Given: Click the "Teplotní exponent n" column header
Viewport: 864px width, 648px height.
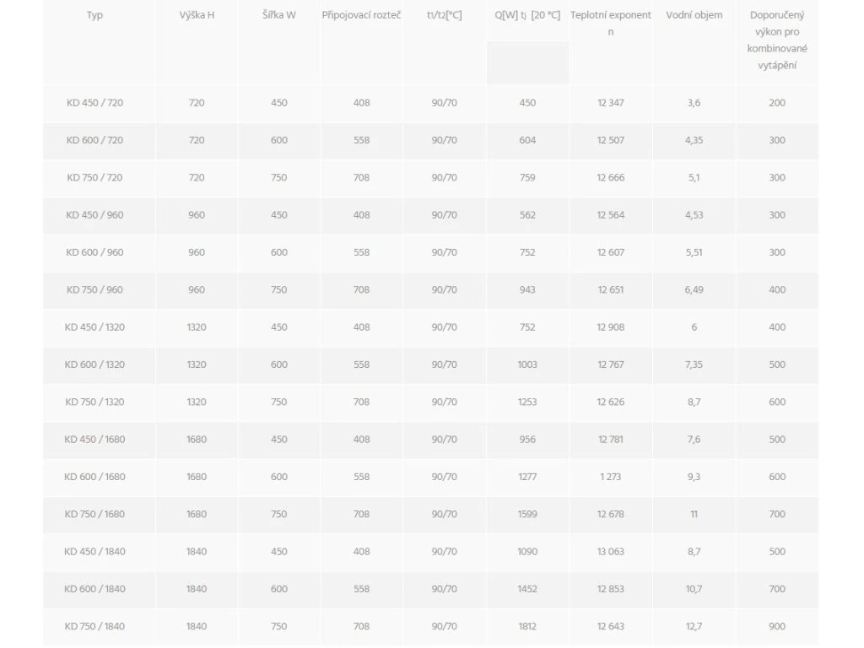Looking at the screenshot, I should point(611,23).
